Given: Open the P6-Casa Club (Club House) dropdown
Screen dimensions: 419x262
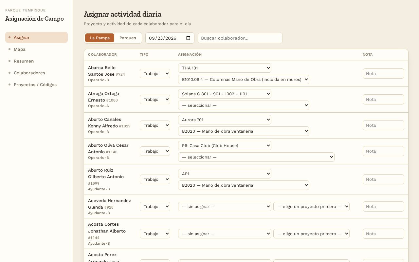Looking at the screenshot, I should [x=225, y=145].
